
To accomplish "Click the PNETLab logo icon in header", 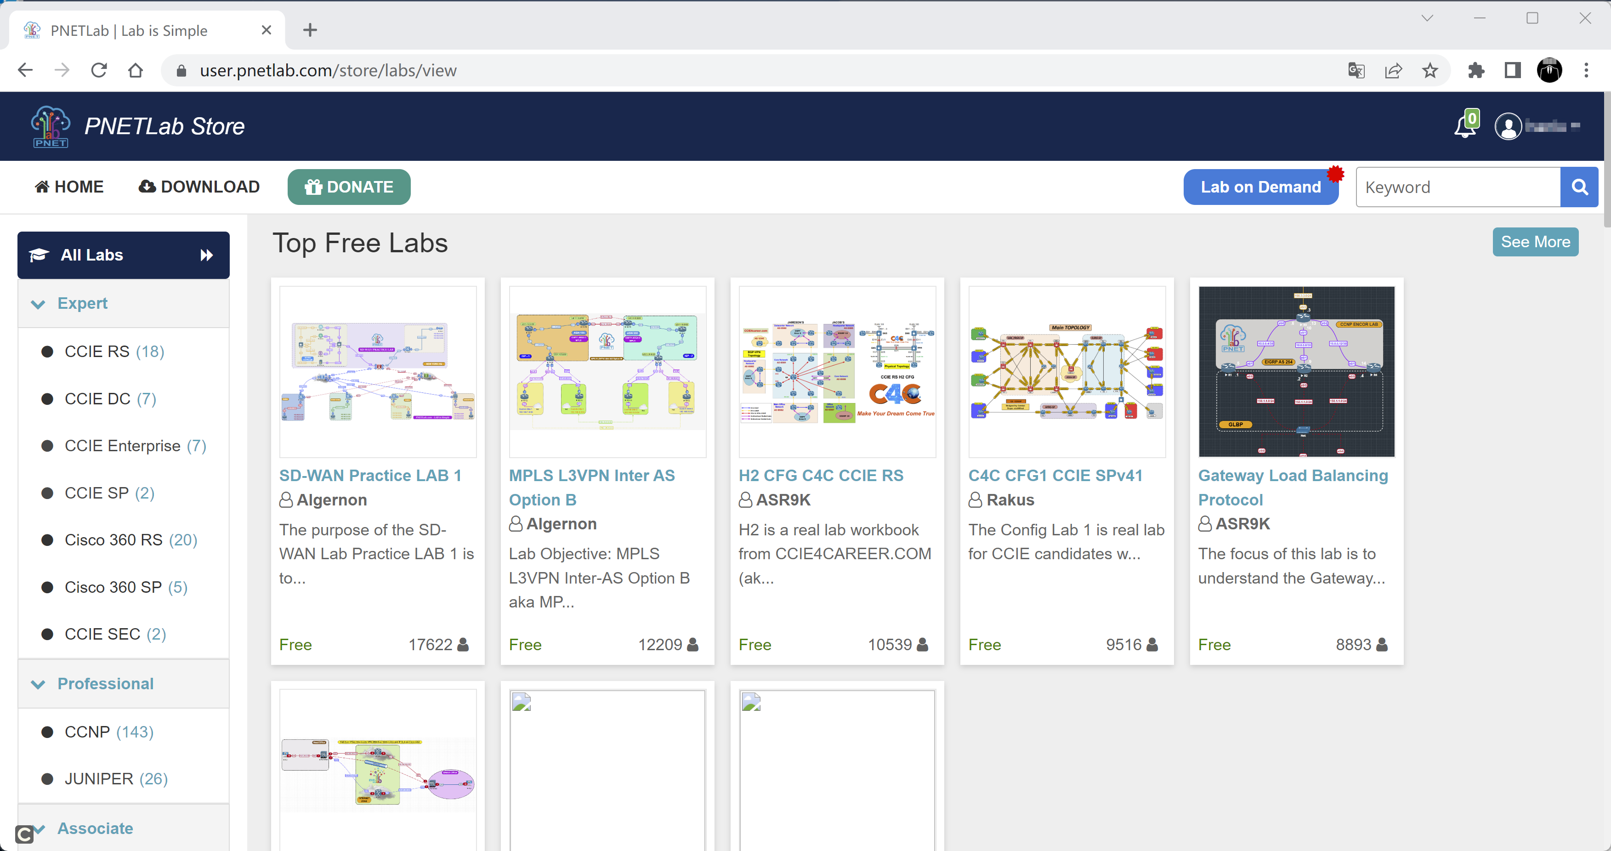I will [x=50, y=126].
